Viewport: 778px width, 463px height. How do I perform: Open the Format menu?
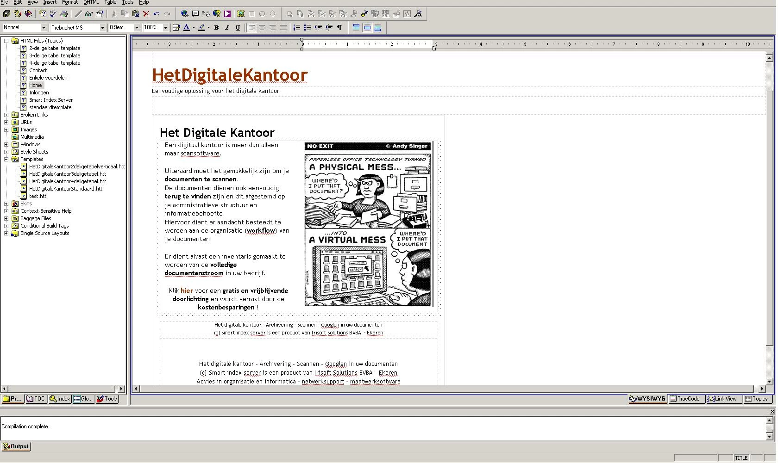[70, 2]
